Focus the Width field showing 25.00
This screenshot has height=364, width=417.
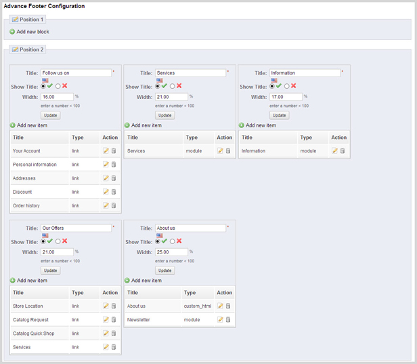(x=171, y=252)
